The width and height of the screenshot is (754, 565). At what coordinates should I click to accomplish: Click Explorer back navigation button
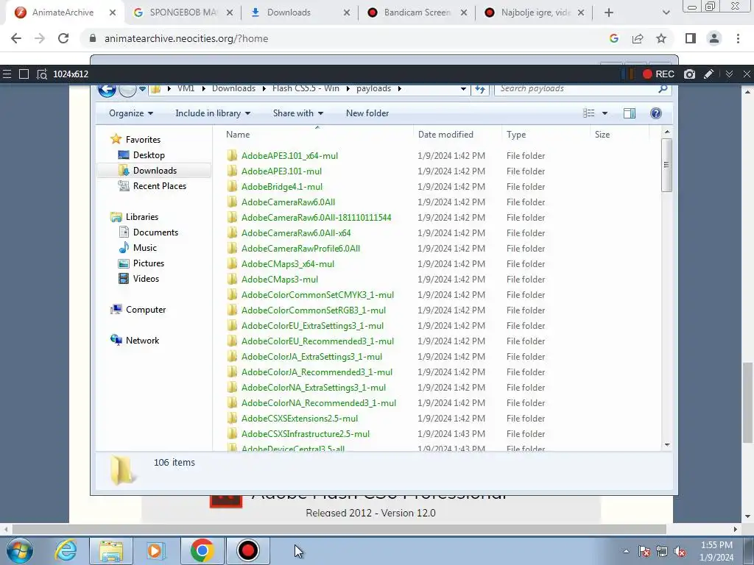coord(107,90)
